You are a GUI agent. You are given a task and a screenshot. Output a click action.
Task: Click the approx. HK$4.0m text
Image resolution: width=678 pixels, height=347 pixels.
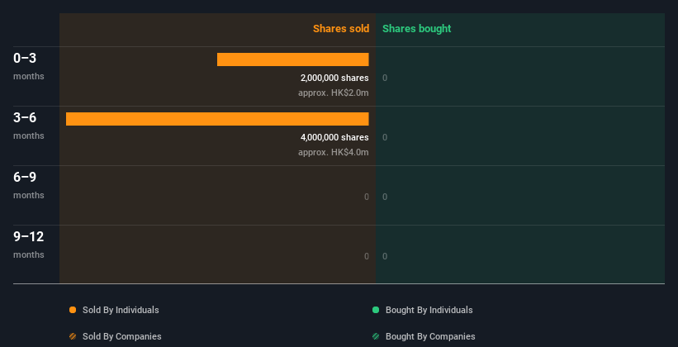[334, 152]
